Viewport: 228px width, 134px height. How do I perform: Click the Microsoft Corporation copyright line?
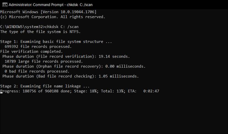pos(53,17)
